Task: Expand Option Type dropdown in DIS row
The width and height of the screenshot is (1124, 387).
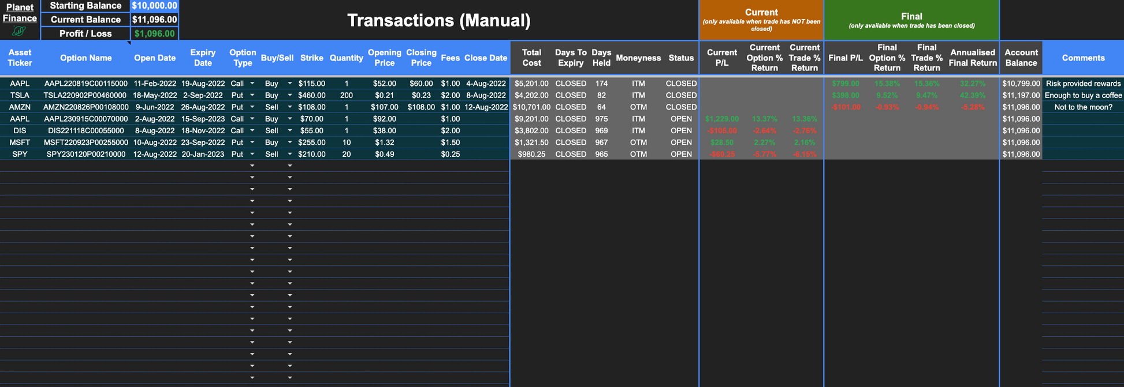Action: pos(252,130)
